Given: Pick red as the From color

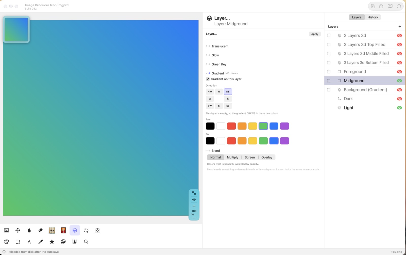Looking at the screenshot, I should point(231,126).
